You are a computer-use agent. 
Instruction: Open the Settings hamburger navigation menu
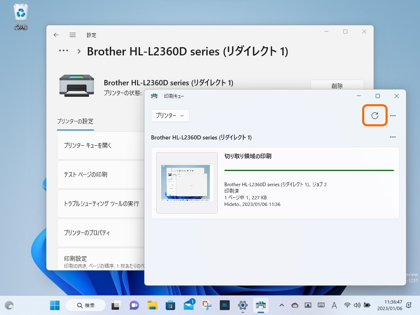(x=73, y=35)
